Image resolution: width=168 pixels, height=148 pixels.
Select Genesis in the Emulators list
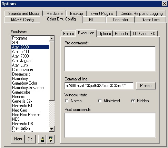(x=30, y=97)
